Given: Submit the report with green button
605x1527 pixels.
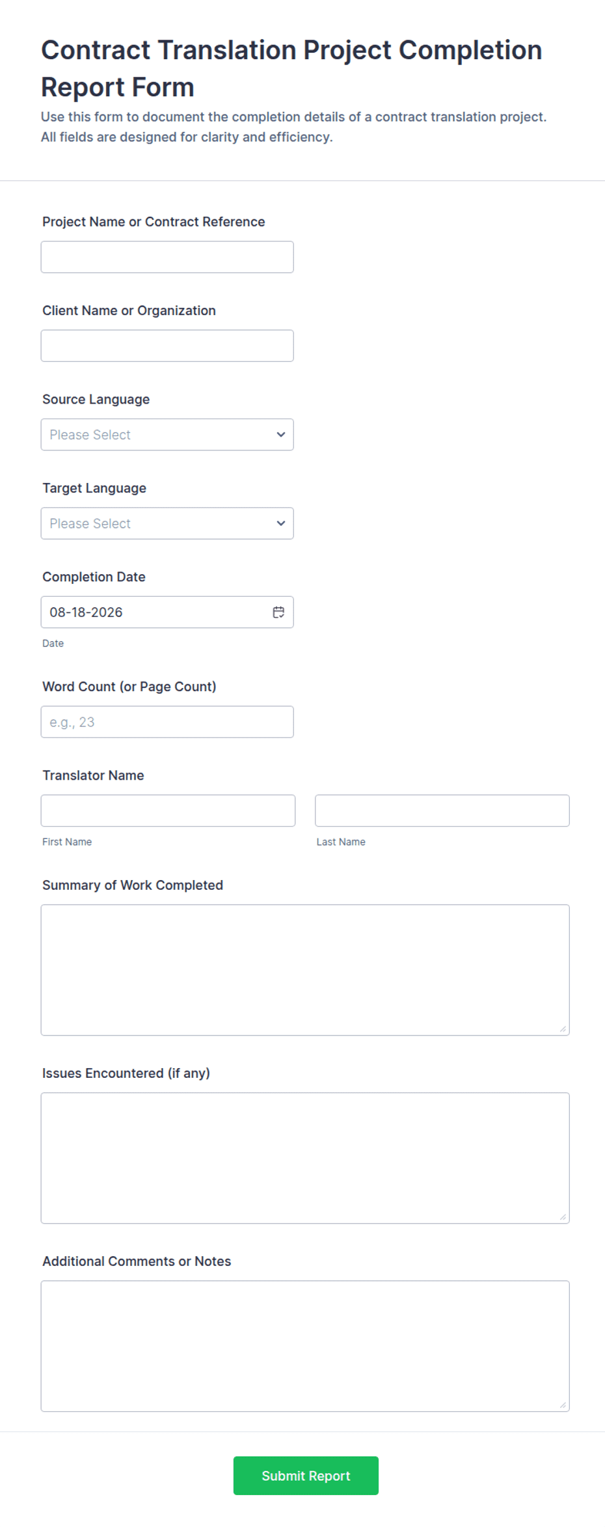Looking at the screenshot, I should click(306, 1476).
